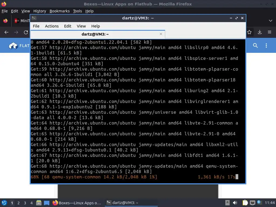276x207 pixels.
Task: Click the Get:57 libslirp0 line
Action: tap(134, 50)
